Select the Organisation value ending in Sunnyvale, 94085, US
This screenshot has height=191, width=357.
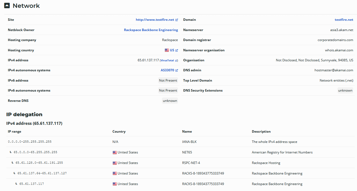point(315,60)
